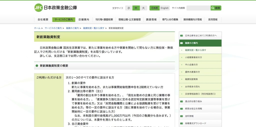256x127 pixels.
Task: Open 重点的な取り組み sidebar link
Action: tap(200, 101)
